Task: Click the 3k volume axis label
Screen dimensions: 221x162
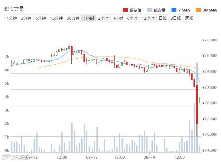Action: pos(7,110)
